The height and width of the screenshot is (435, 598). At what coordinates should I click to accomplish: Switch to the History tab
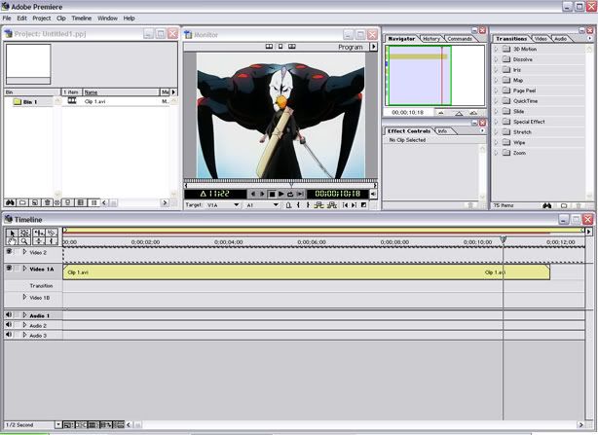(431, 39)
